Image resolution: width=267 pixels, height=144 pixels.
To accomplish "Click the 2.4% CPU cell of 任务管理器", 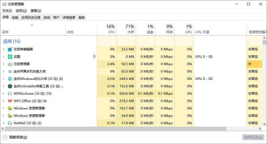I will 107,64.
